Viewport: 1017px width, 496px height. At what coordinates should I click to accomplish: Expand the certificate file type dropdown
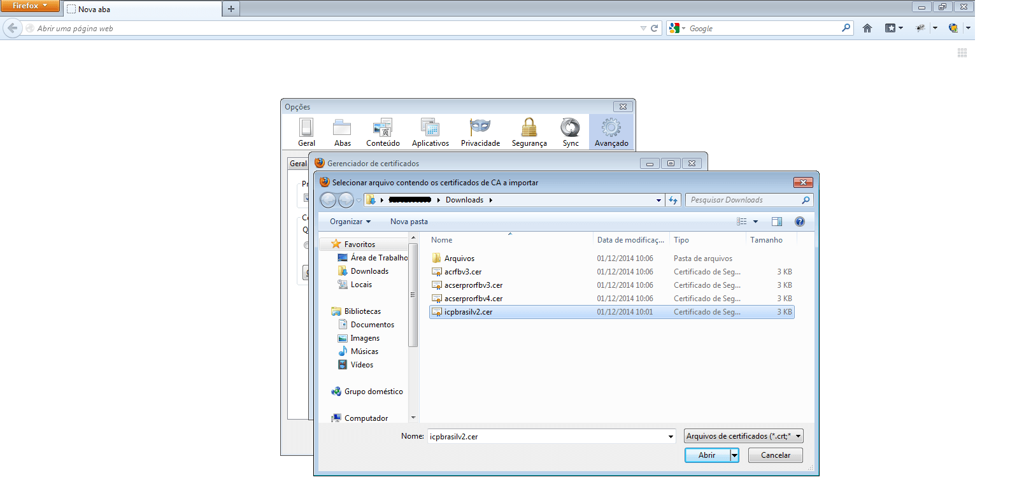pyautogui.click(x=744, y=436)
